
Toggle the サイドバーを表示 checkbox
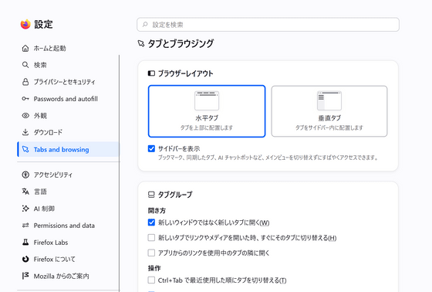151,149
